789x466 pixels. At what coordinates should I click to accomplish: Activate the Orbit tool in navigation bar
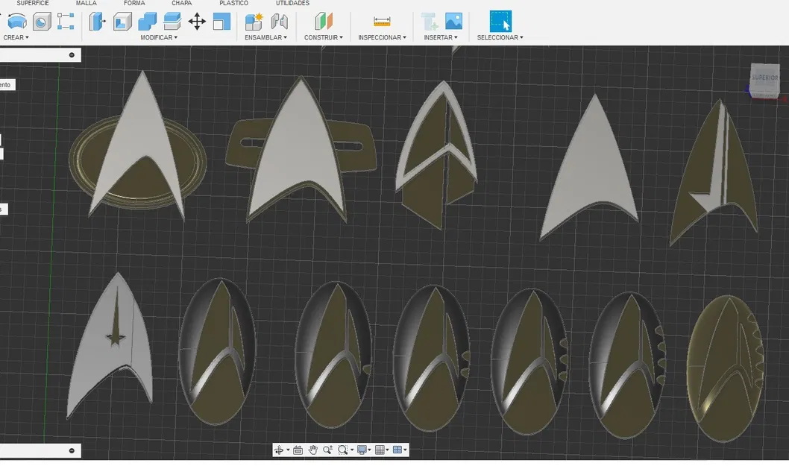pos(280,450)
